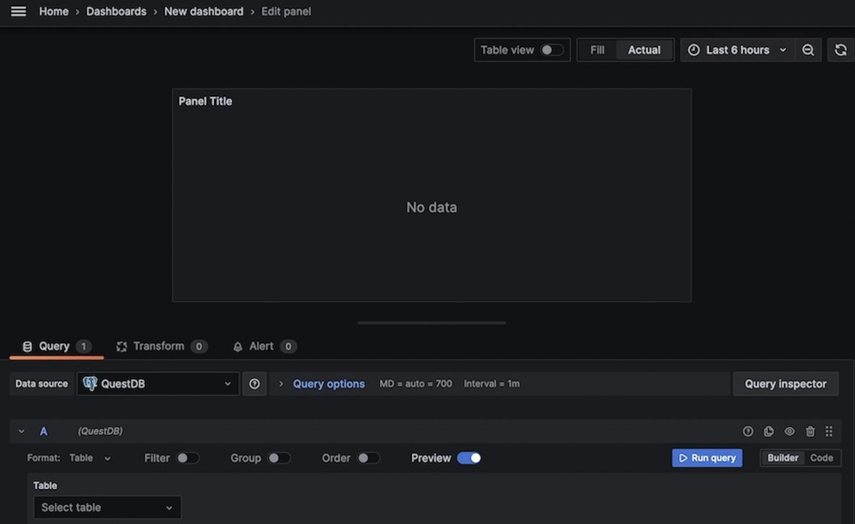Switch to the Transform tab
Screen dimensions: 855x524
pyautogui.click(x=159, y=346)
